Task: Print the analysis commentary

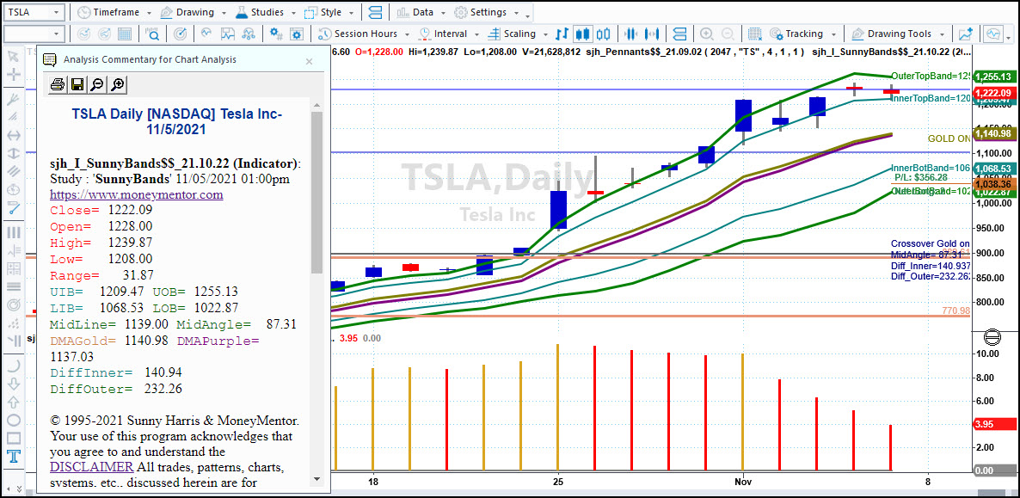Action: pos(58,84)
